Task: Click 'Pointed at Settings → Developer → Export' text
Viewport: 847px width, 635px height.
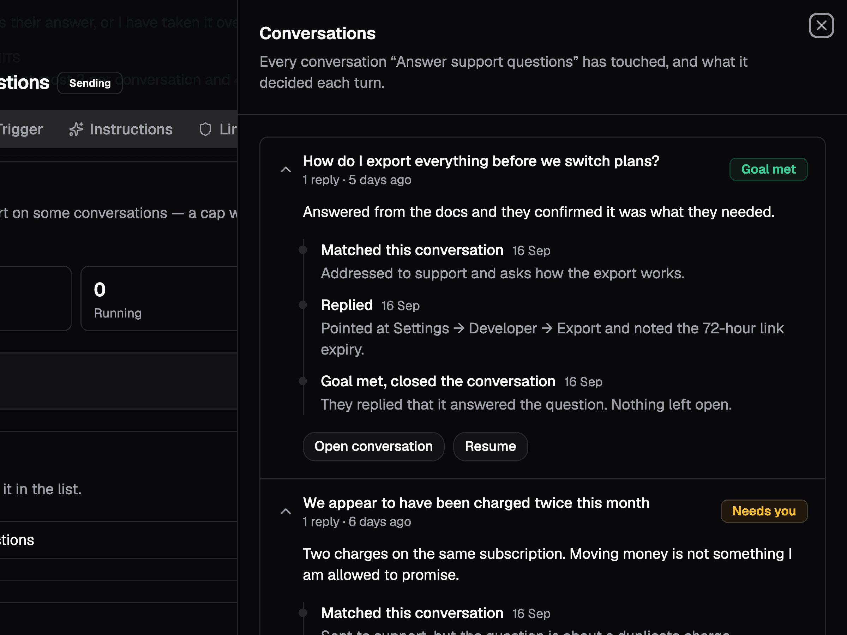Action: (552, 339)
